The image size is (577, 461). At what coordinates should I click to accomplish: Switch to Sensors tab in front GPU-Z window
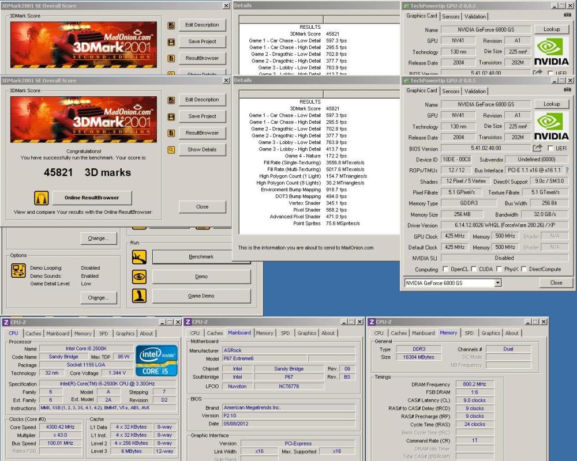[451, 91]
